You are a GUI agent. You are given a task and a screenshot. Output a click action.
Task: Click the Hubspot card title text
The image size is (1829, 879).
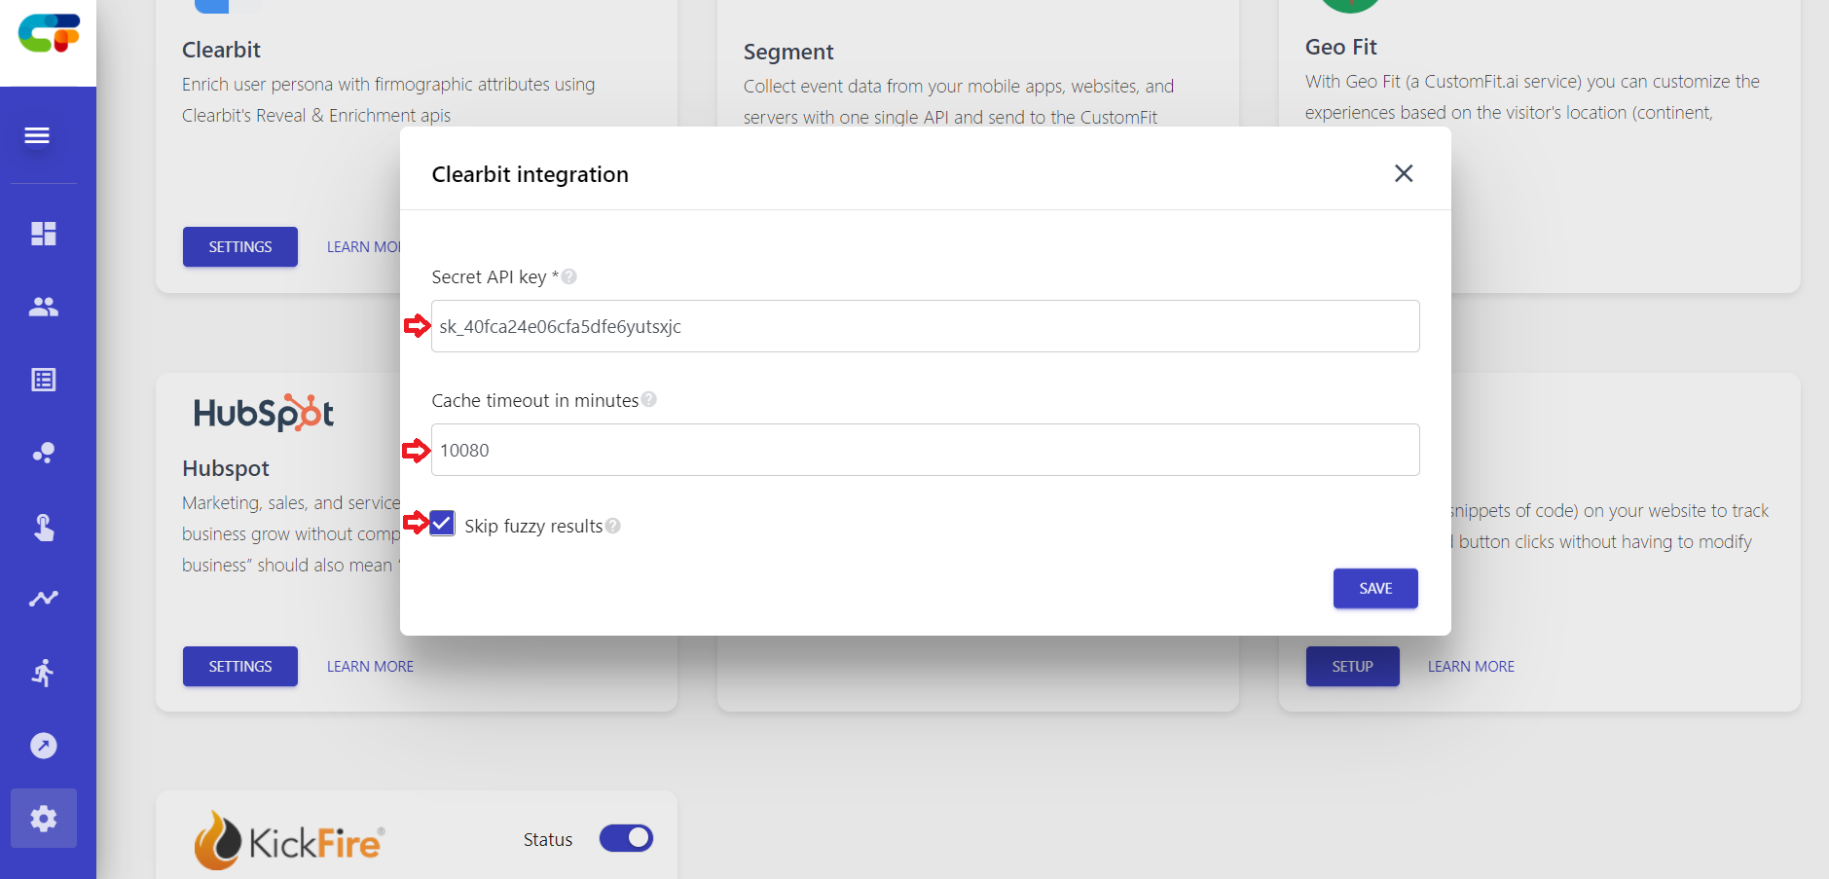[x=226, y=468]
